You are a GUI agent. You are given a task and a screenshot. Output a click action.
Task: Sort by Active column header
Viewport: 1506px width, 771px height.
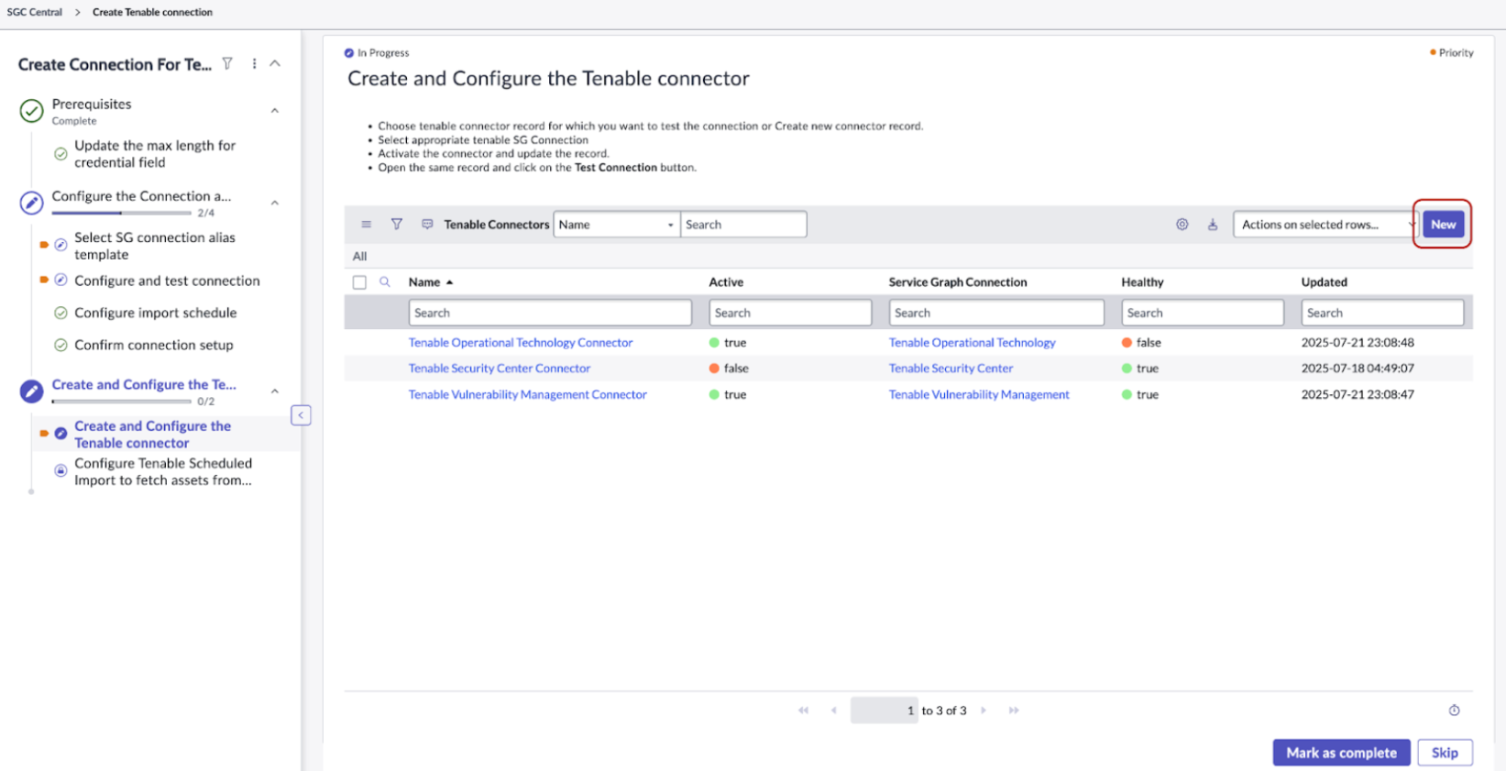[726, 282]
